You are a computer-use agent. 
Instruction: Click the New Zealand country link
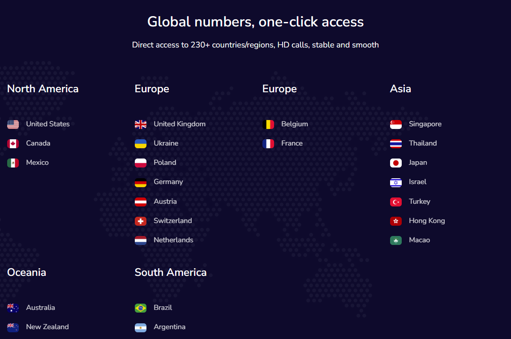47,327
